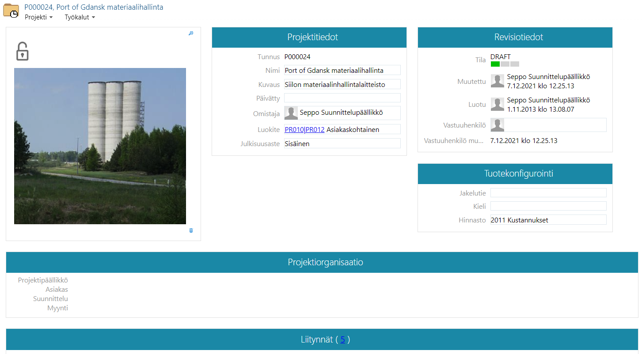Click the DRAFT status progress indicator
Image resolution: width=642 pixels, height=354 pixels.
pos(505,64)
